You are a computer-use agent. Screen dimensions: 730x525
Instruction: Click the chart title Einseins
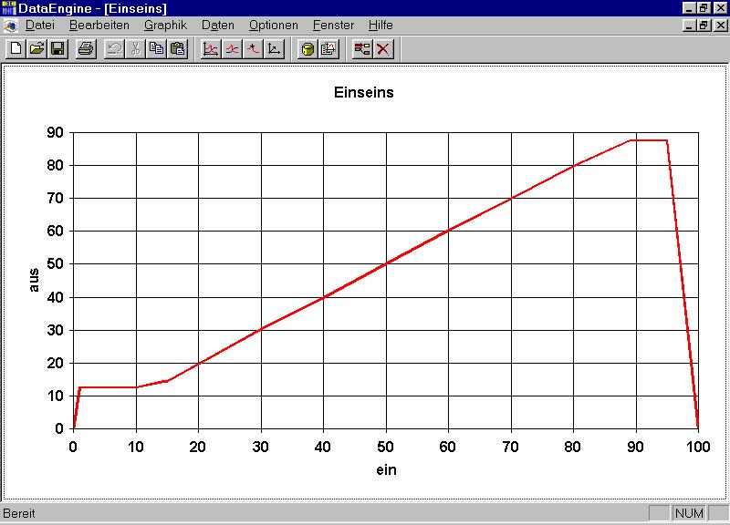(363, 92)
